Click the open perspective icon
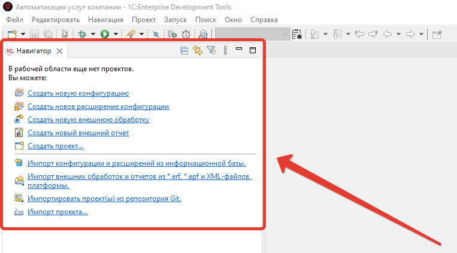 click(x=437, y=34)
